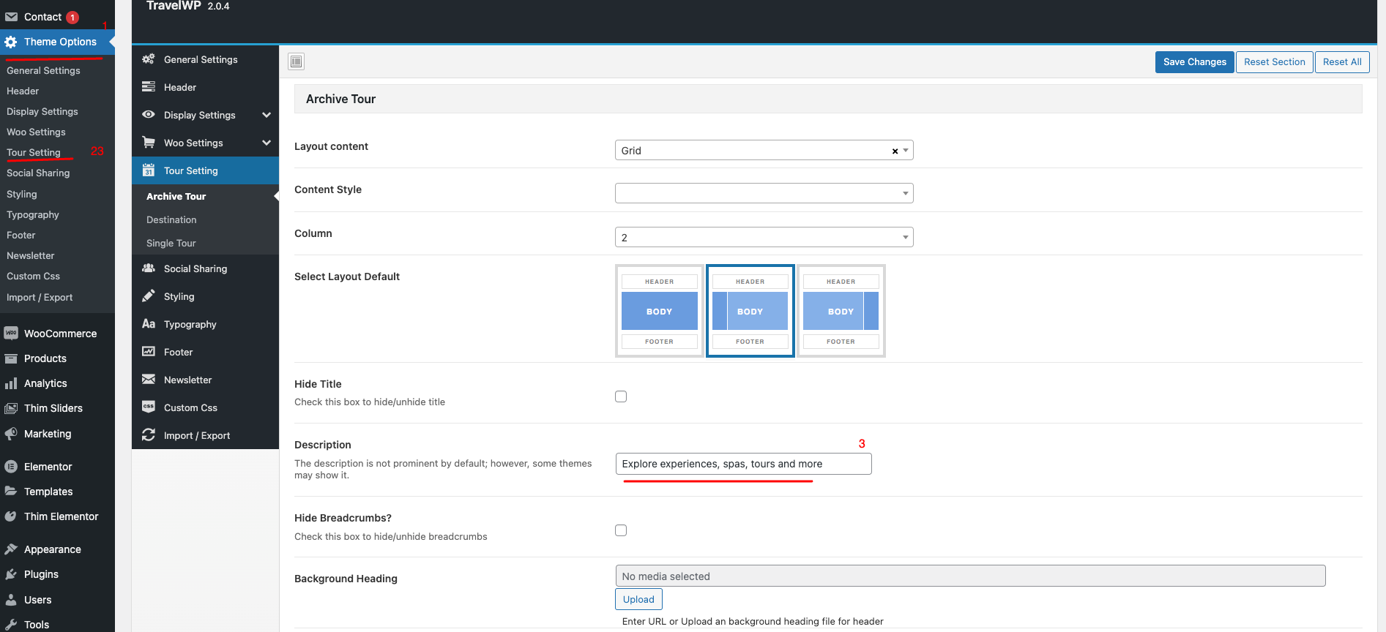The image size is (1386, 632).
Task: Click the Typography Aa icon
Action: [x=149, y=324]
